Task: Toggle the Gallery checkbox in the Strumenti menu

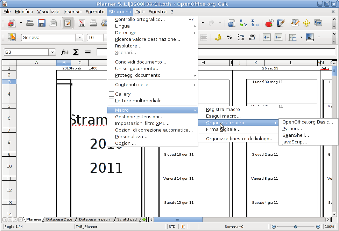Action: tap(111, 94)
